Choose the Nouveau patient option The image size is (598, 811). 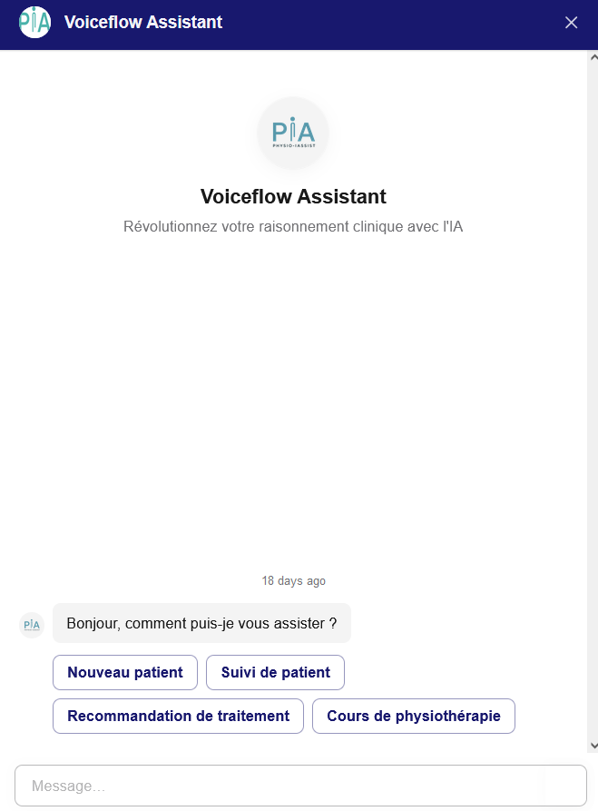pyautogui.click(x=125, y=672)
